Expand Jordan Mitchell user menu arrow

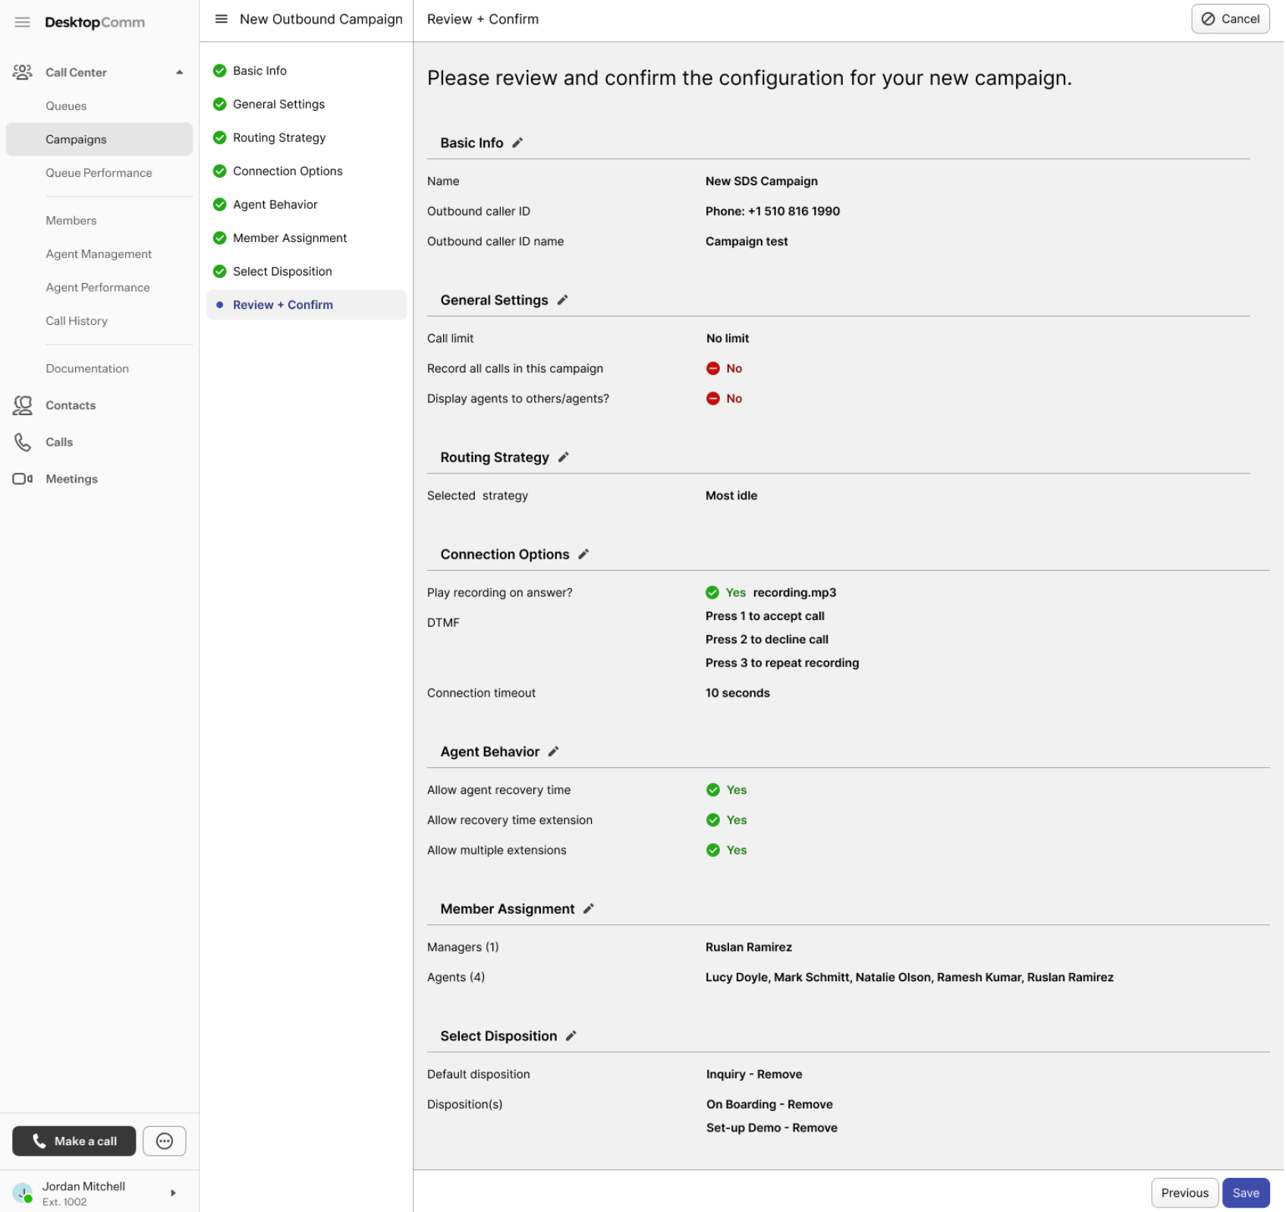tap(173, 1192)
